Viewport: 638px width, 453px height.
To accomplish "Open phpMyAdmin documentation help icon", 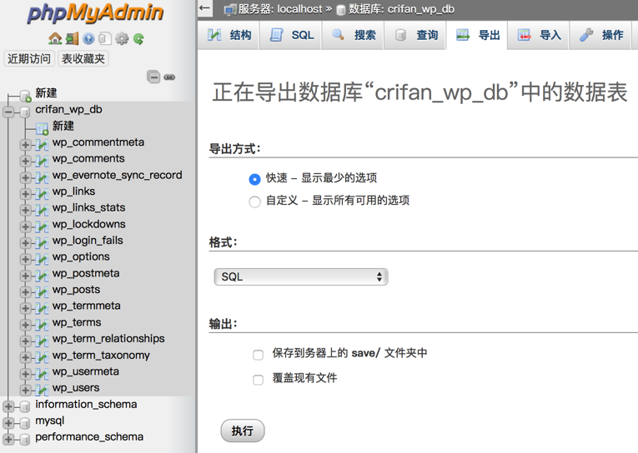I will coord(88,38).
